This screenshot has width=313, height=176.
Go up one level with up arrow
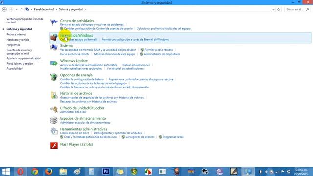click(x=22, y=9)
